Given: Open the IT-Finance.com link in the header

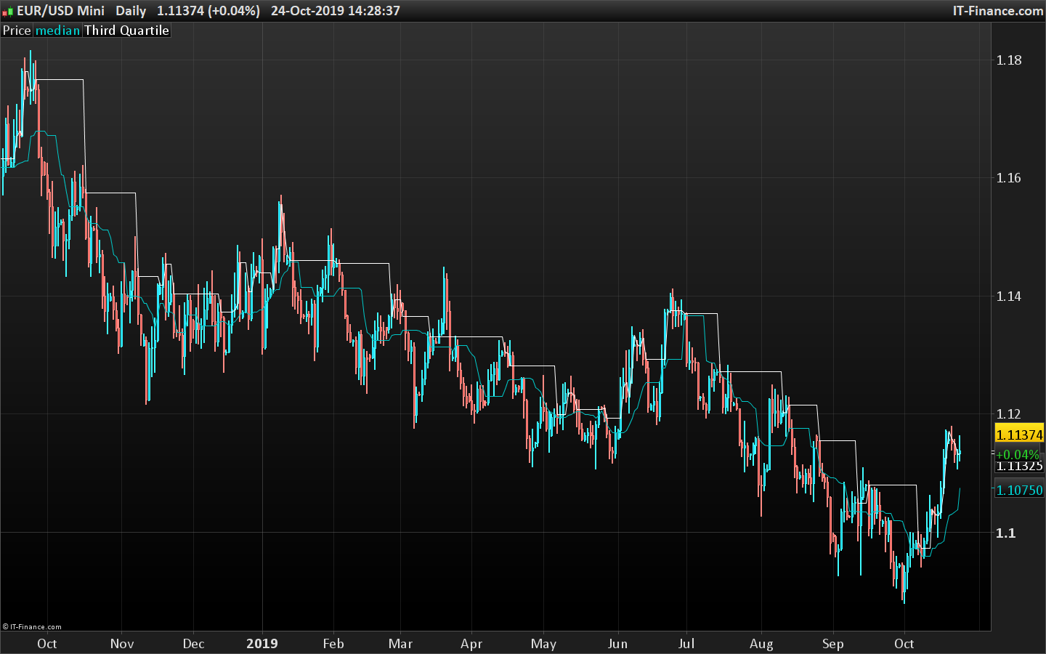Looking at the screenshot, I should click(x=998, y=11).
